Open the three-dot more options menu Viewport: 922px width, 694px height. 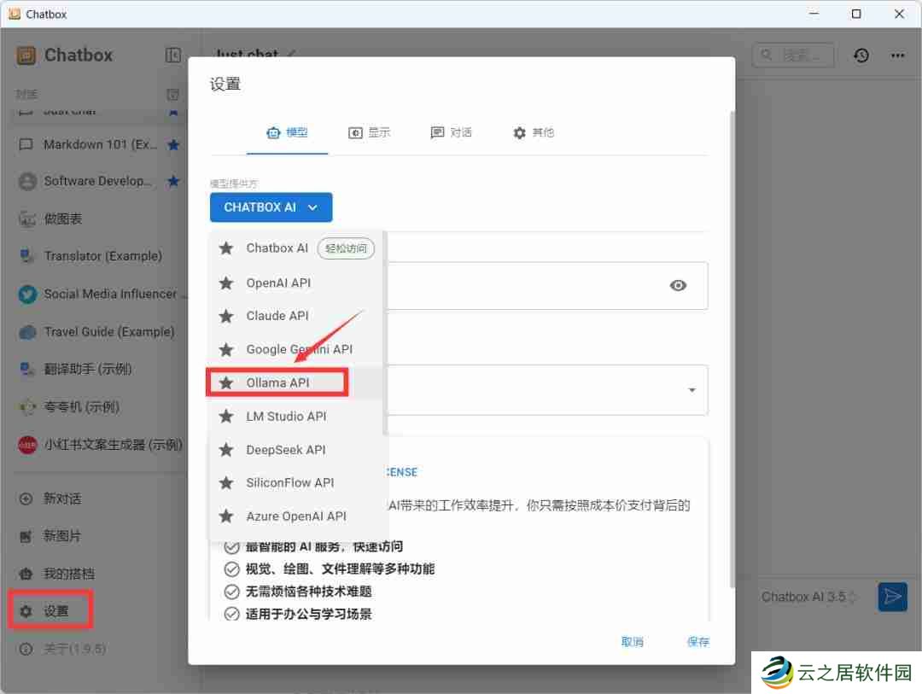click(898, 55)
